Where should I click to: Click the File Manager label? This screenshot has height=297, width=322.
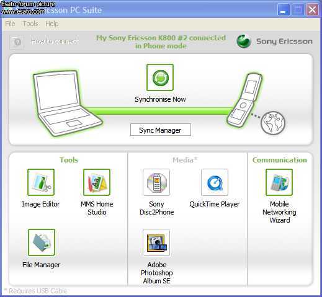tap(42, 265)
